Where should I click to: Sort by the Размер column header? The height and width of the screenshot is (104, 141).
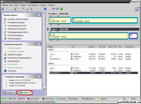coord(92,47)
